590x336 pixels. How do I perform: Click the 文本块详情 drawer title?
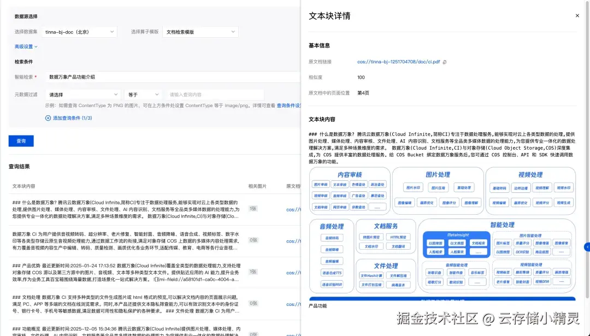tap(329, 16)
